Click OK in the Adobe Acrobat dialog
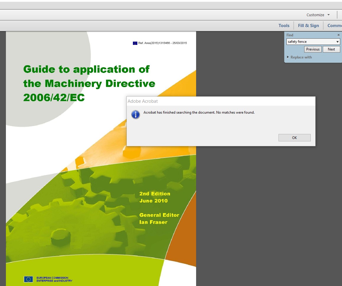The height and width of the screenshot is (286, 342). pos(294,138)
